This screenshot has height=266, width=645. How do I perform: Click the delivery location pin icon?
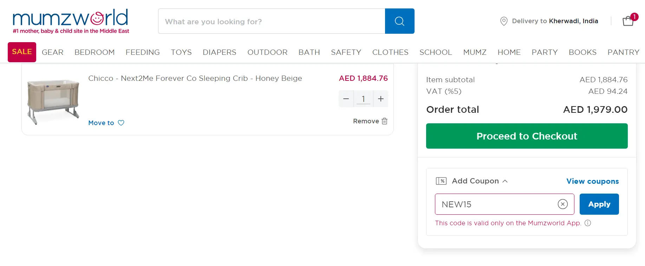[504, 21]
